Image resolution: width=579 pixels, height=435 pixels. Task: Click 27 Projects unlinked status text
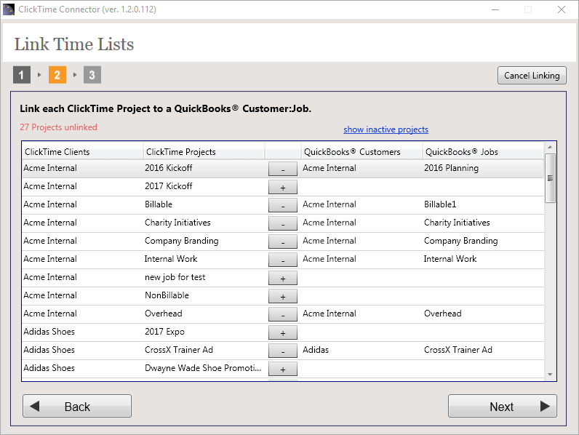[58, 127]
